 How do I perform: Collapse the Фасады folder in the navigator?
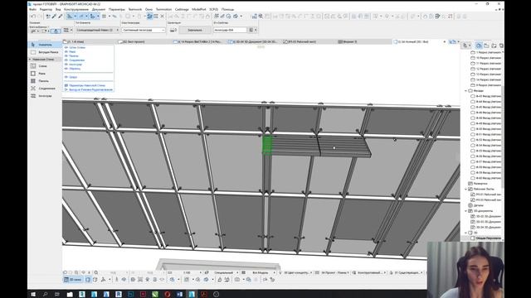click(x=466, y=90)
